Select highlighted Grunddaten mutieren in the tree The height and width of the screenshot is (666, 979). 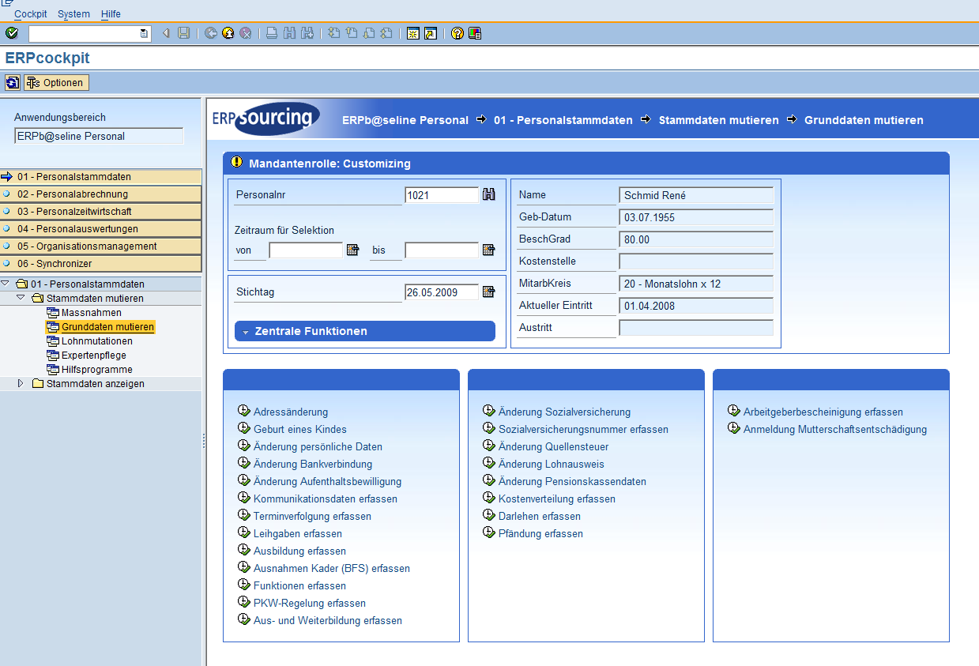tap(108, 327)
